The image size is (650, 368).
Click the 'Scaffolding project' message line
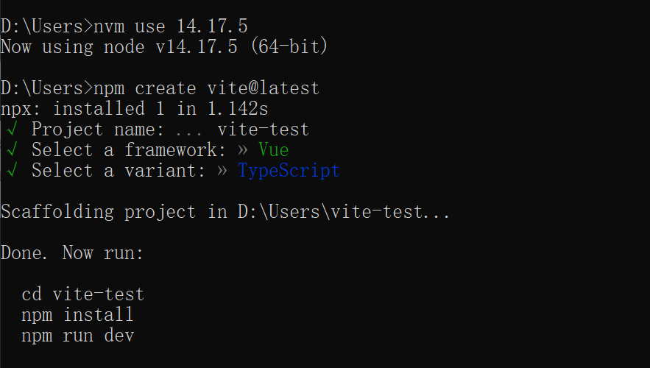coord(225,213)
